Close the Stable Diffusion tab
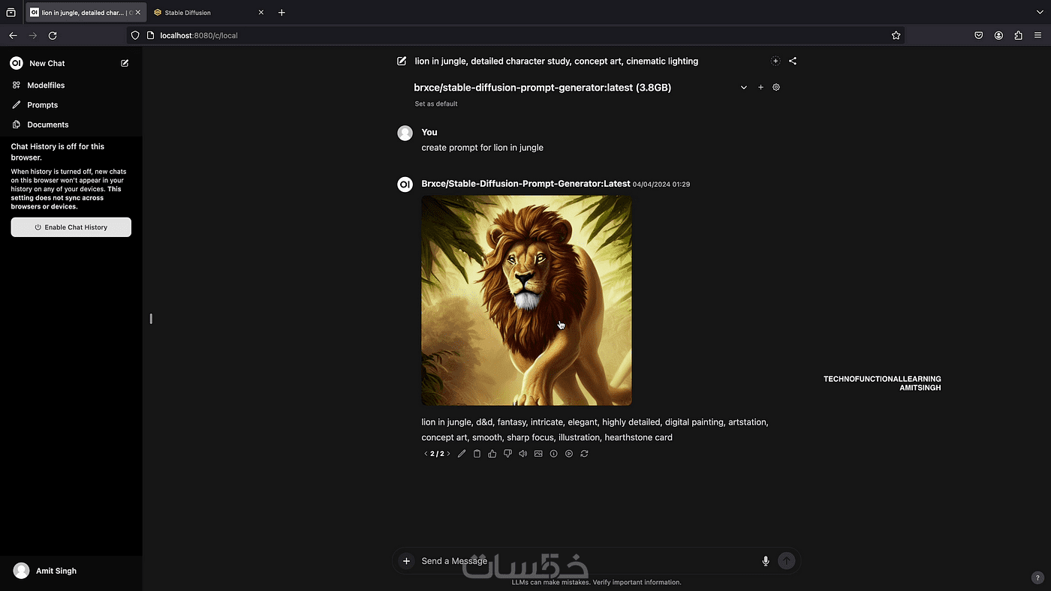This screenshot has height=591, width=1051. pos(261,13)
